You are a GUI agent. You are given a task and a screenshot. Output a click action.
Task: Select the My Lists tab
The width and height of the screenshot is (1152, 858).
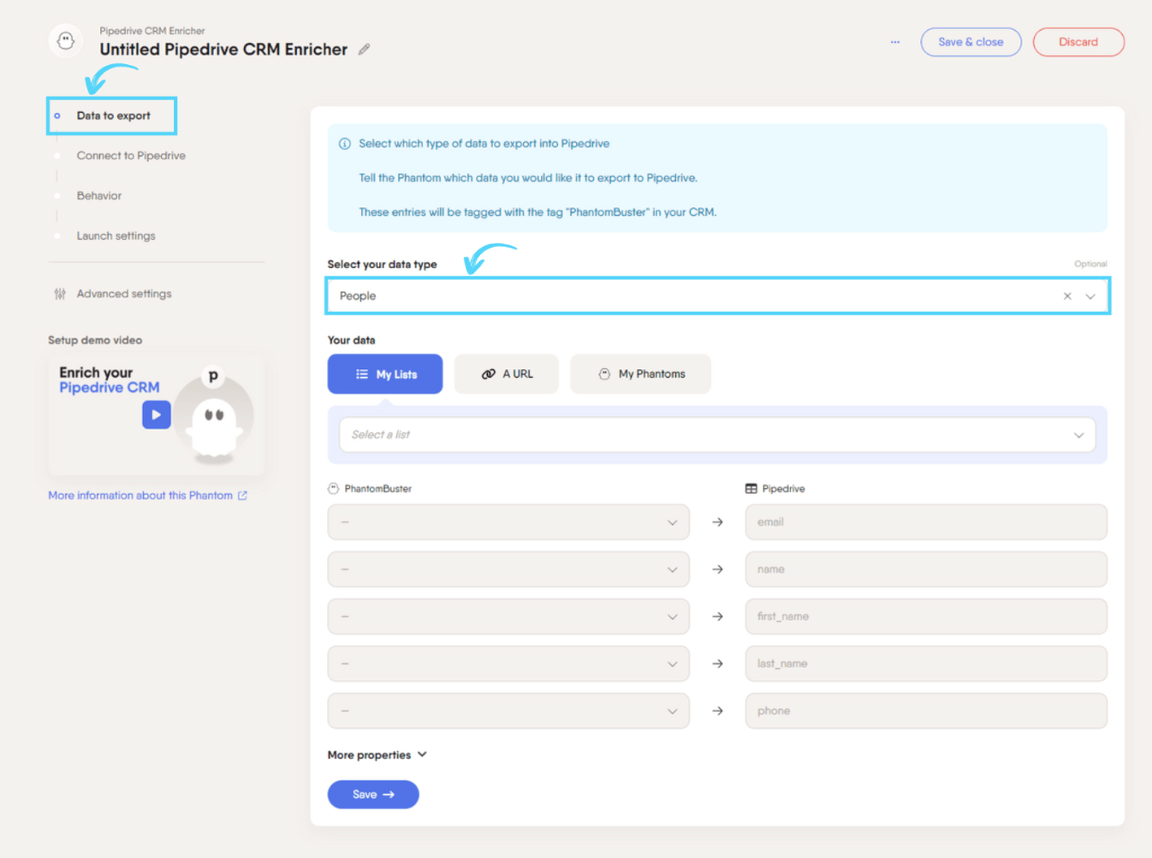[x=385, y=374]
